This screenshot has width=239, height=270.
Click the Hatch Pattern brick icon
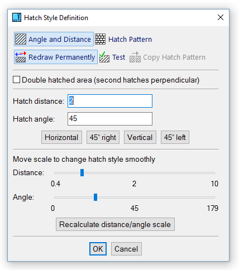point(100,39)
